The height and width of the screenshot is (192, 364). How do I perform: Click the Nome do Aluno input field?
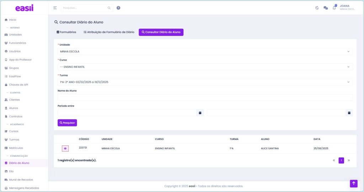205,98
